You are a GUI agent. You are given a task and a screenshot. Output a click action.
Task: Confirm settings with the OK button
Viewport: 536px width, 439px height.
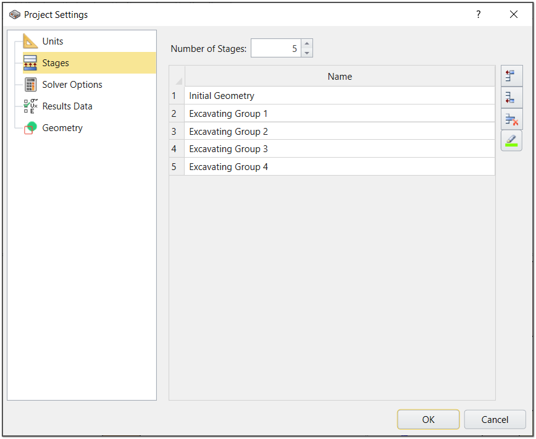[428, 419]
